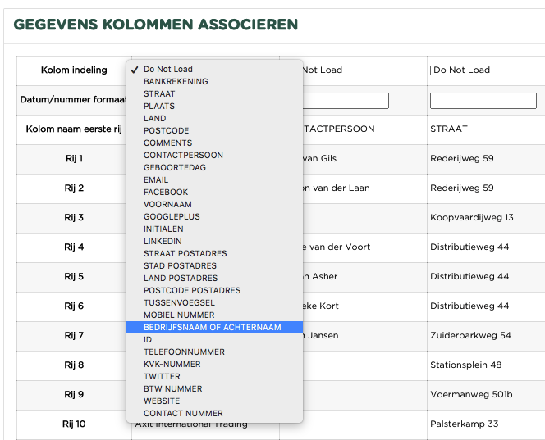Select the TUSSENVOEGSEL option
The width and height of the screenshot is (545, 440).
177,303
